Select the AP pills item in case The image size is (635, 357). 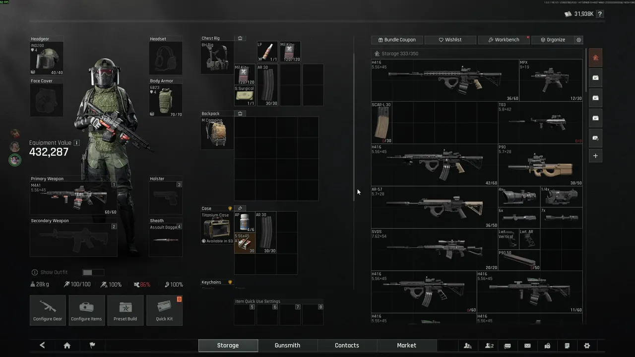[x=245, y=222]
